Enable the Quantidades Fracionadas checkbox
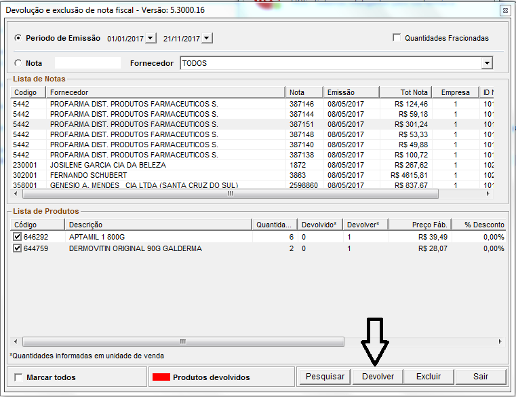516x397 pixels. coord(397,38)
